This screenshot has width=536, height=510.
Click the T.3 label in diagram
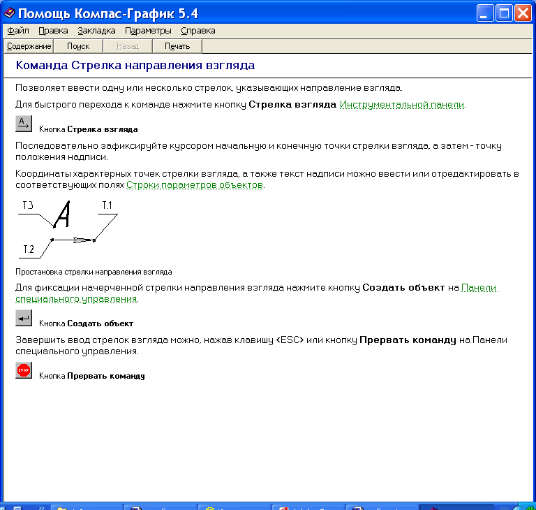[28, 205]
